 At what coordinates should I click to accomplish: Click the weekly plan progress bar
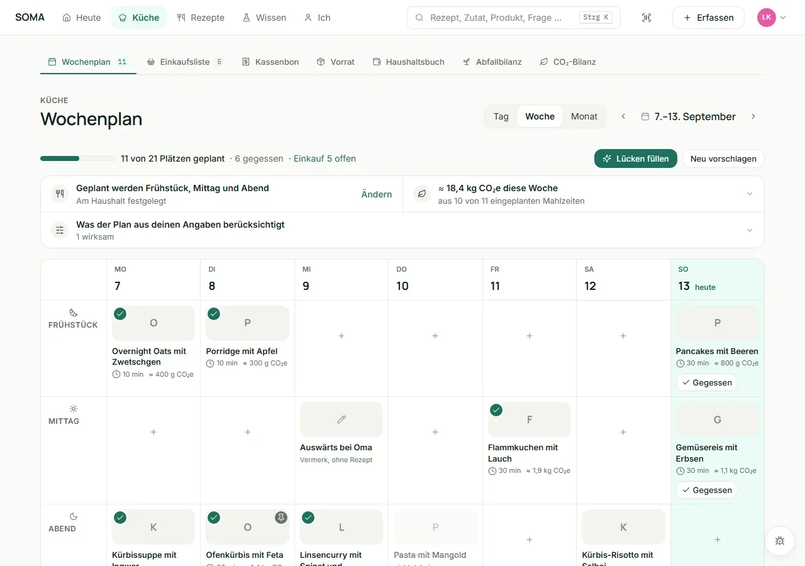pos(77,158)
